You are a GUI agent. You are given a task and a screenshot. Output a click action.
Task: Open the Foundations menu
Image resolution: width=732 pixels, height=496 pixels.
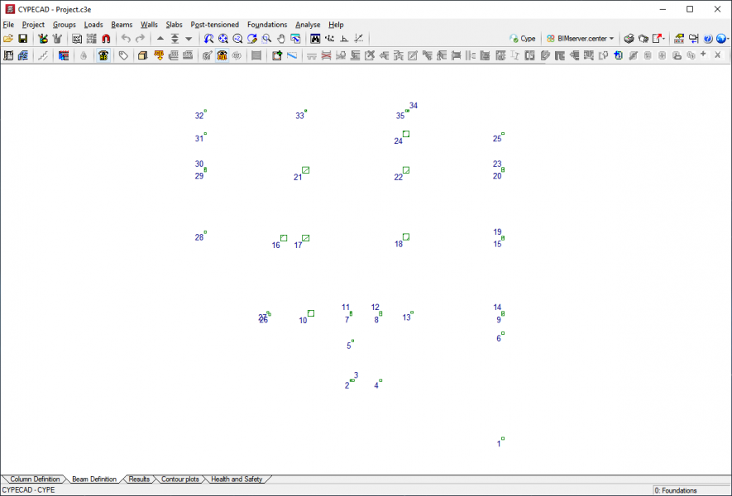coord(267,25)
